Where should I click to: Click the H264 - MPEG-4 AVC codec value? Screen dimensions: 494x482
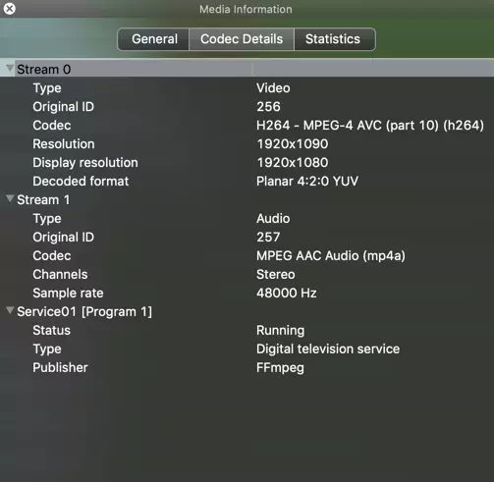coord(370,126)
